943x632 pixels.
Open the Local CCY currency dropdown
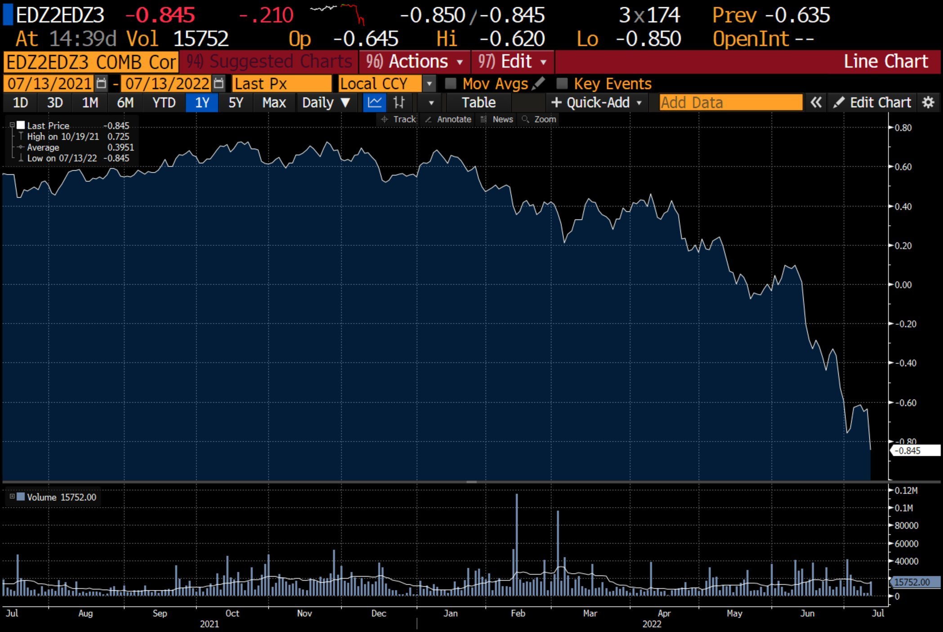point(429,84)
